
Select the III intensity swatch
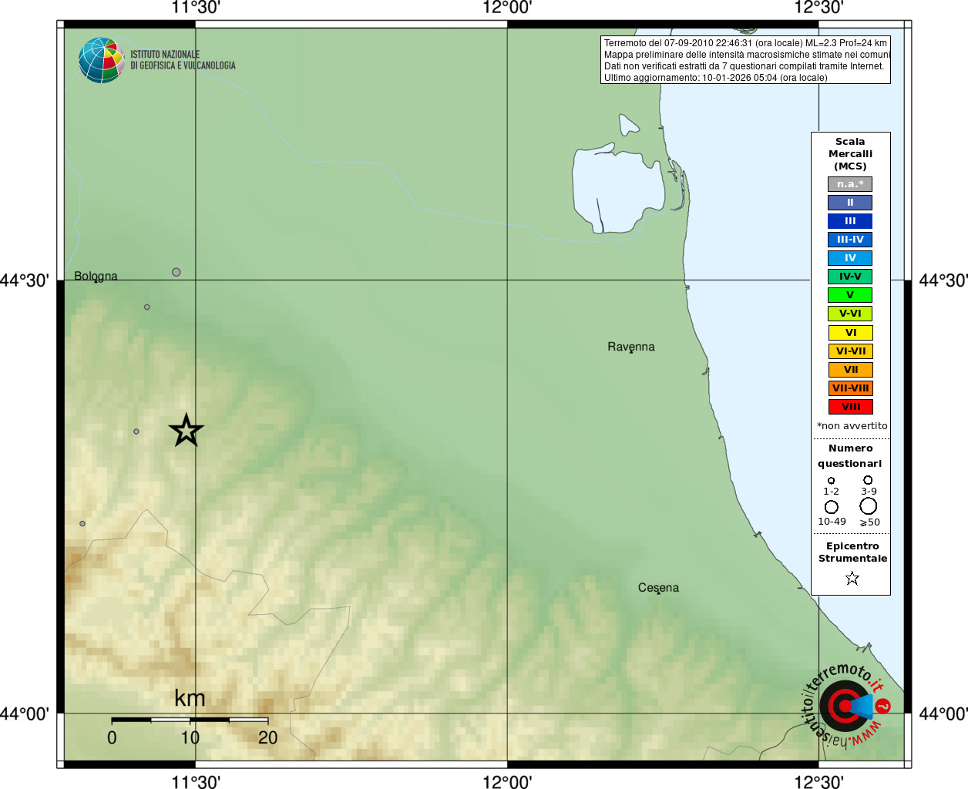(x=850, y=221)
